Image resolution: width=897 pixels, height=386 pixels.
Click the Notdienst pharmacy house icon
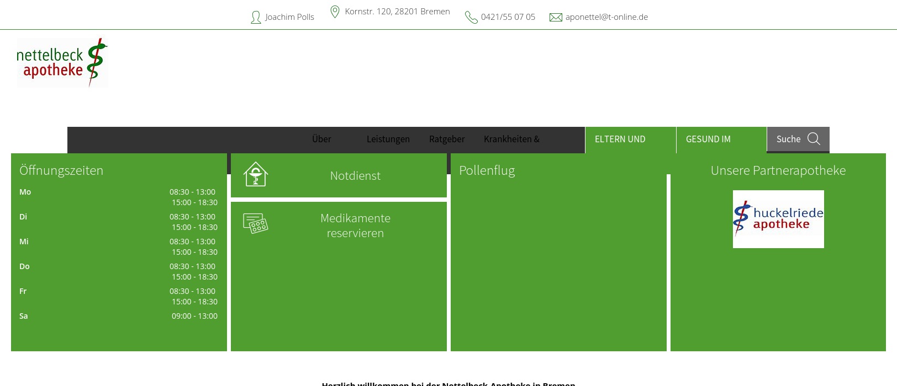(256, 174)
